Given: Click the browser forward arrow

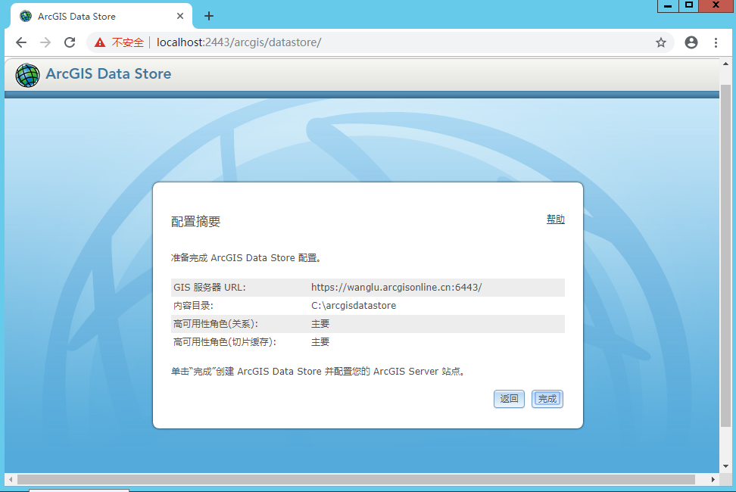Looking at the screenshot, I should pos(45,42).
